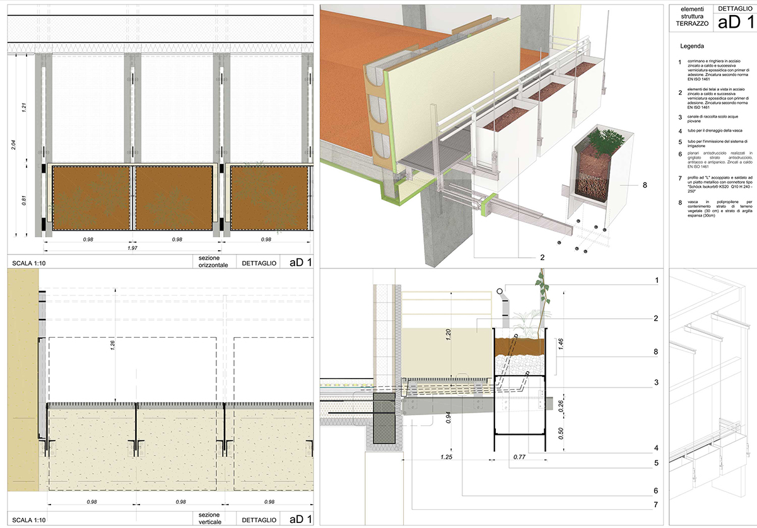Select the "sezione verticale" label
757x528 pixels.
coord(213,520)
